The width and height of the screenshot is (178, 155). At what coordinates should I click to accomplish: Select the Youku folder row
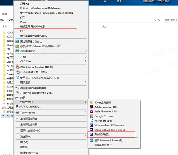pyautogui.click(x=8, y=74)
